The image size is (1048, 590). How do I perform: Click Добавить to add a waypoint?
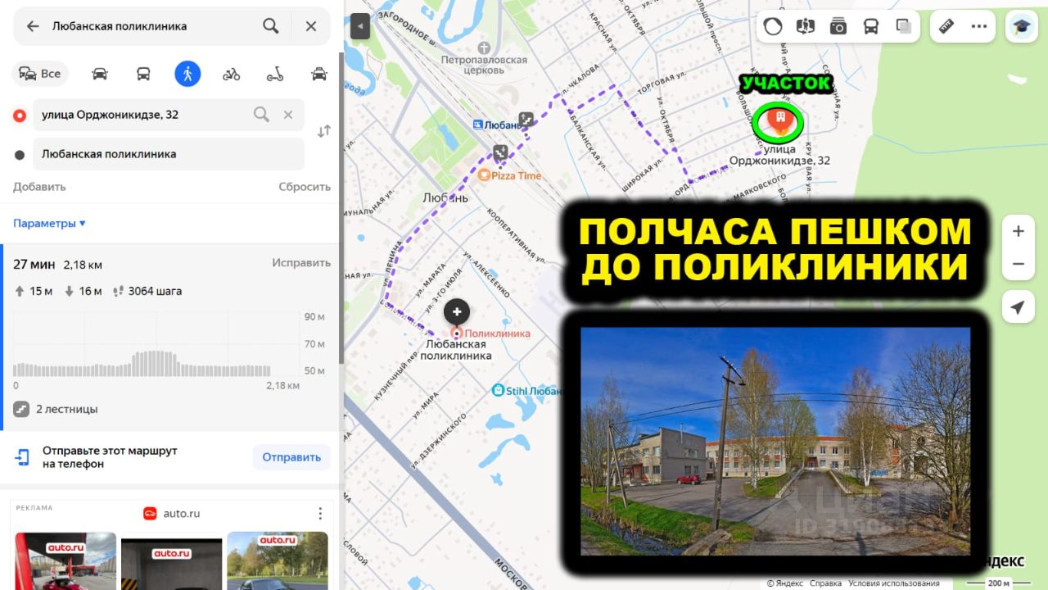pyautogui.click(x=39, y=187)
